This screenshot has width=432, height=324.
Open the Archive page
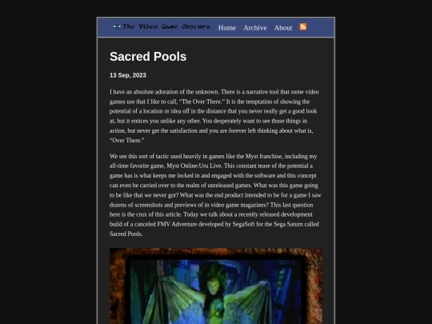(x=255, y=28)
